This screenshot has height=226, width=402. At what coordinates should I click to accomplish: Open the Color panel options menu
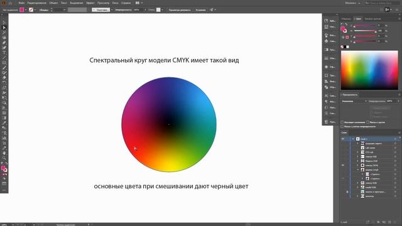pos(399,19)
